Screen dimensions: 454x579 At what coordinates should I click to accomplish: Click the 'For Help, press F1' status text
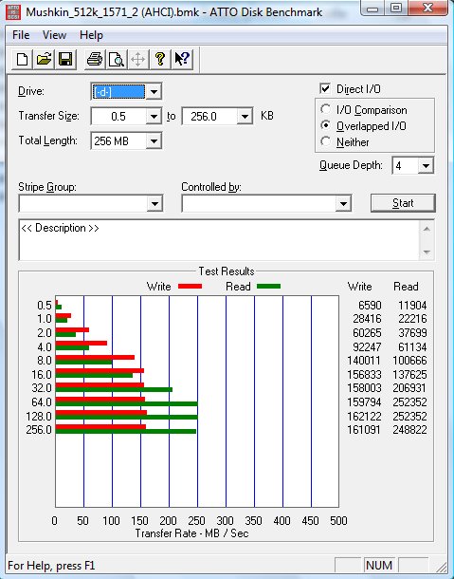tap(51, 566)
